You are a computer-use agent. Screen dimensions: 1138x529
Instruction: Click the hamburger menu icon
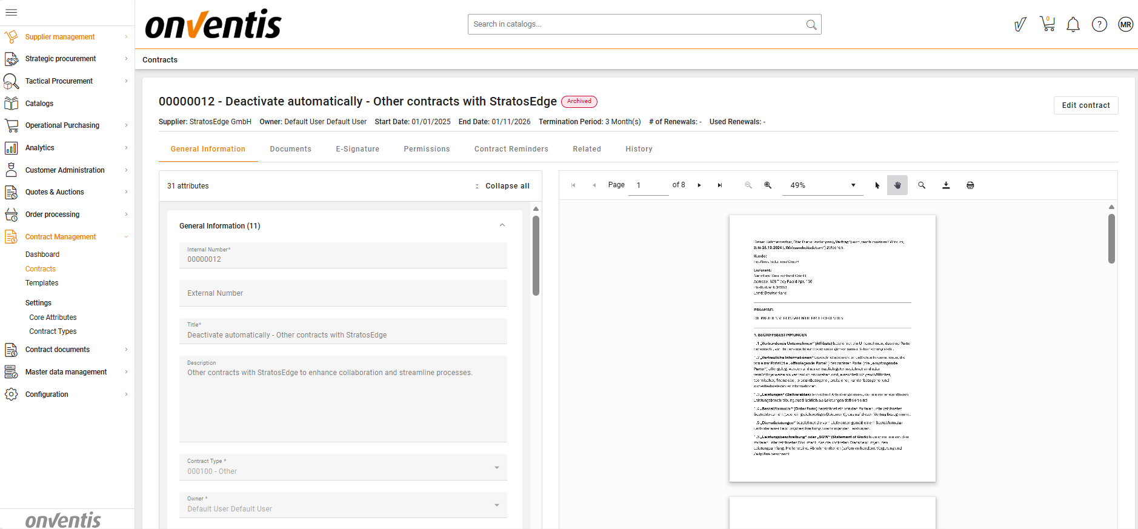pos(11,12)
